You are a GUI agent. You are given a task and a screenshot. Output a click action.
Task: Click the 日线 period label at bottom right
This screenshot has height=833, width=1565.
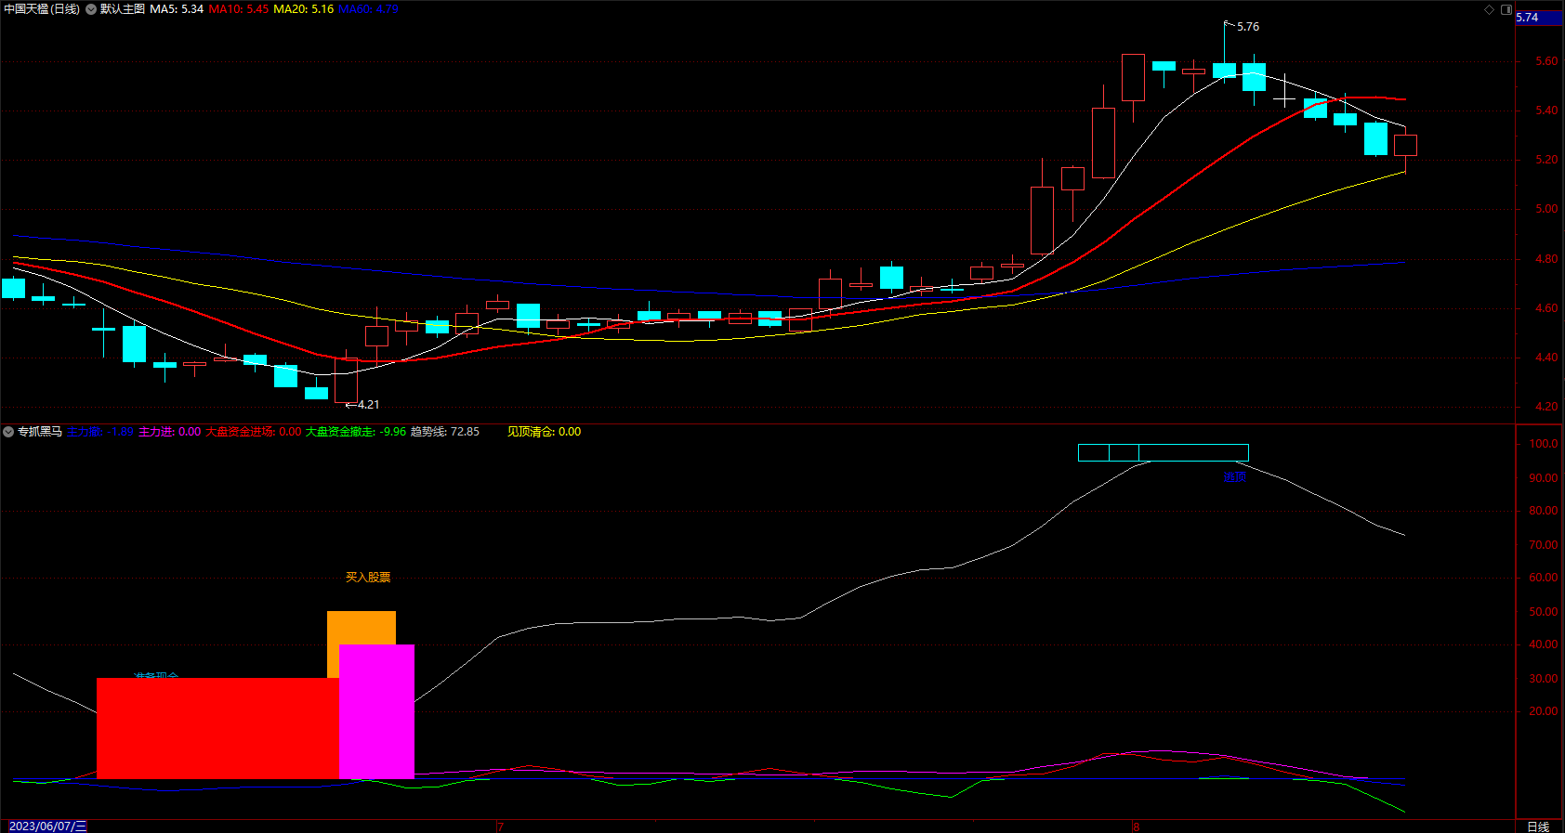point(1538,826)
